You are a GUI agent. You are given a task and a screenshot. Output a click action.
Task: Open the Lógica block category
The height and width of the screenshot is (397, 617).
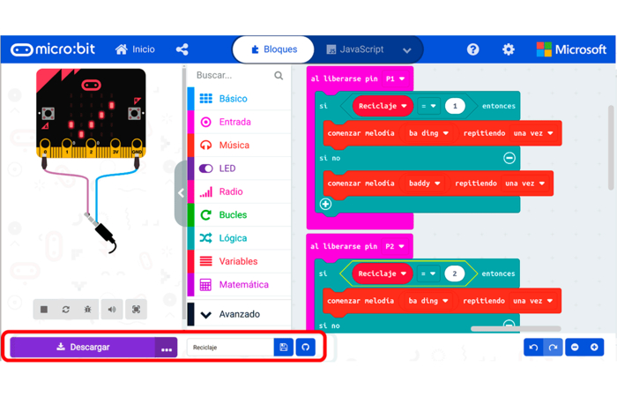239,238
